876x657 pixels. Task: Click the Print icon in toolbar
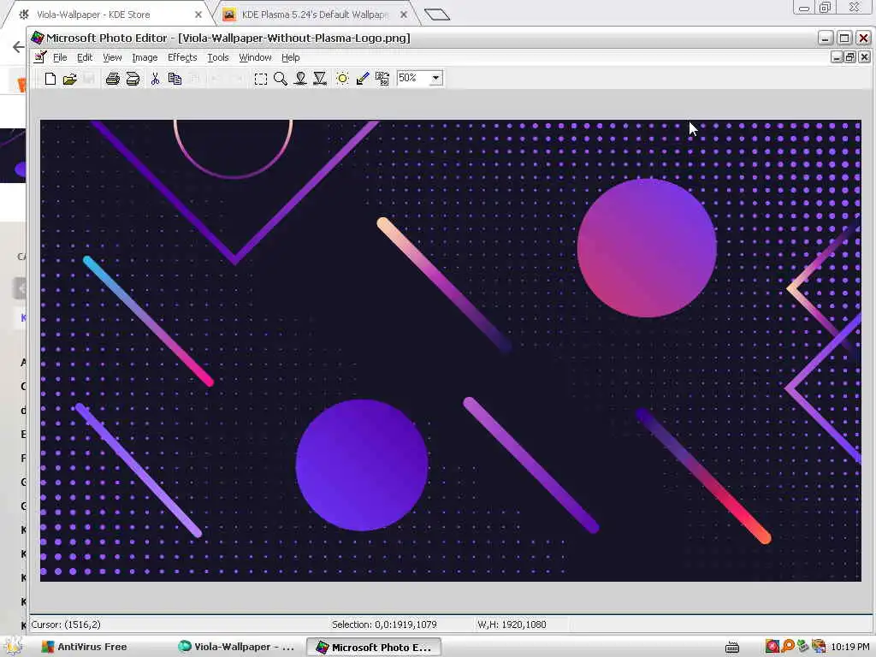pos(113,79)
